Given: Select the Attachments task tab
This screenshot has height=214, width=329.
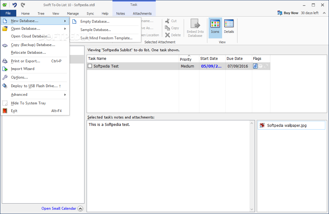Looking at the screenshot, I should tap(142, 14).
